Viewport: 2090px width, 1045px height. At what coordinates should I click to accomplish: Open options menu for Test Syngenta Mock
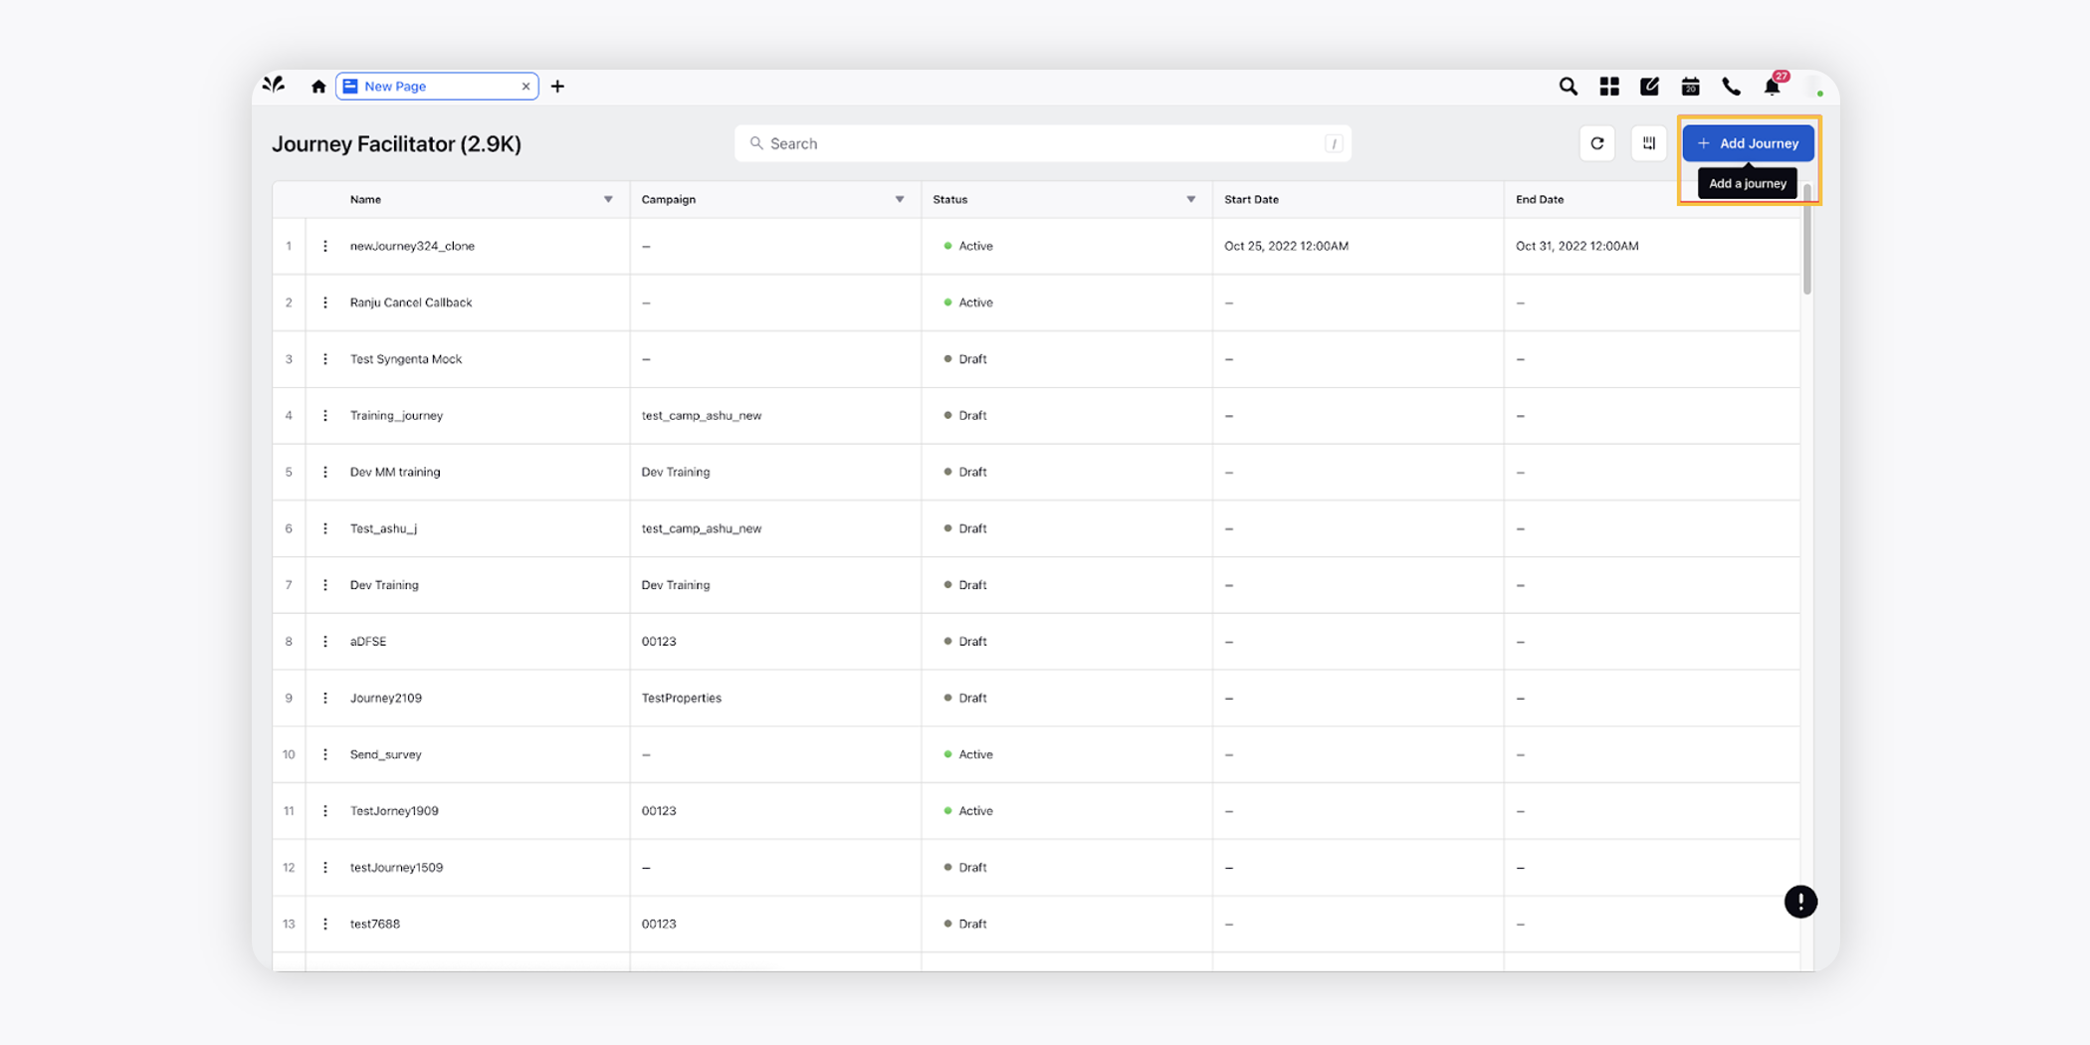pos(325,359)
